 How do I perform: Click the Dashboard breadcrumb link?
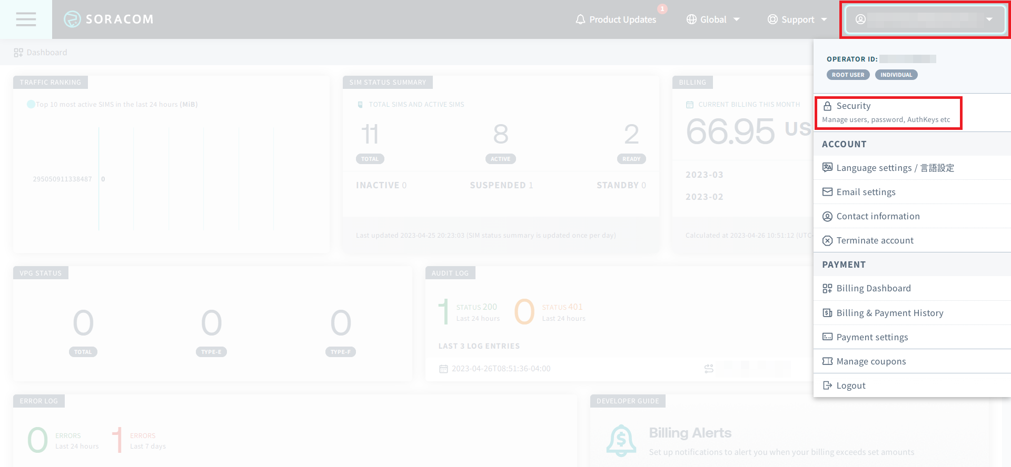(x=46, y=53)
